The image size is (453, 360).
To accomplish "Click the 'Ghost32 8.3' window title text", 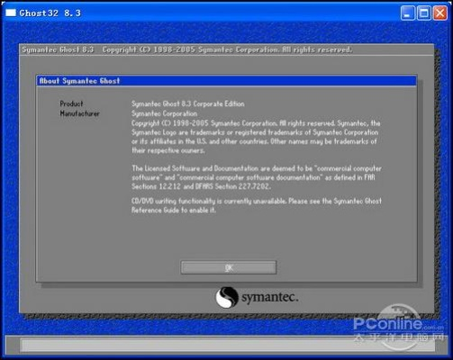I will coord(50,13).
